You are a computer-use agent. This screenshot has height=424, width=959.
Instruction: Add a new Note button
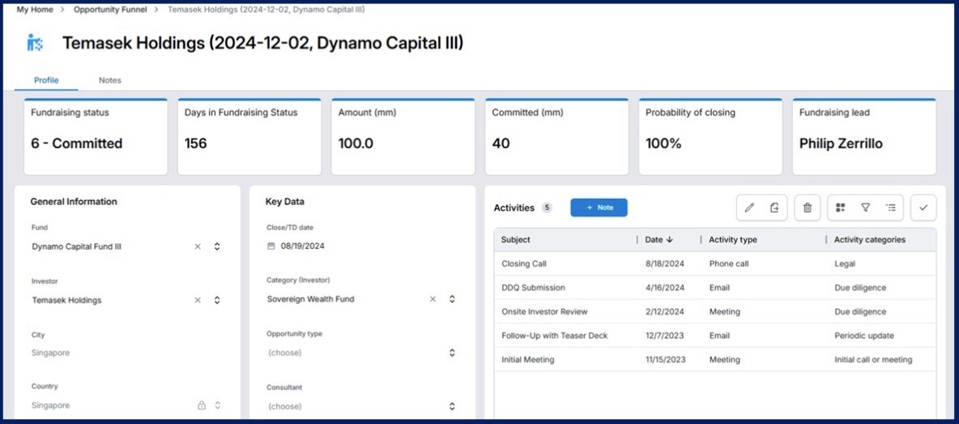pos(599,208)
